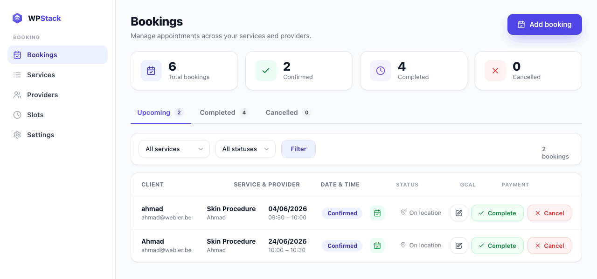Click the Providers people icon in sidebar

(x=17, y=95)
